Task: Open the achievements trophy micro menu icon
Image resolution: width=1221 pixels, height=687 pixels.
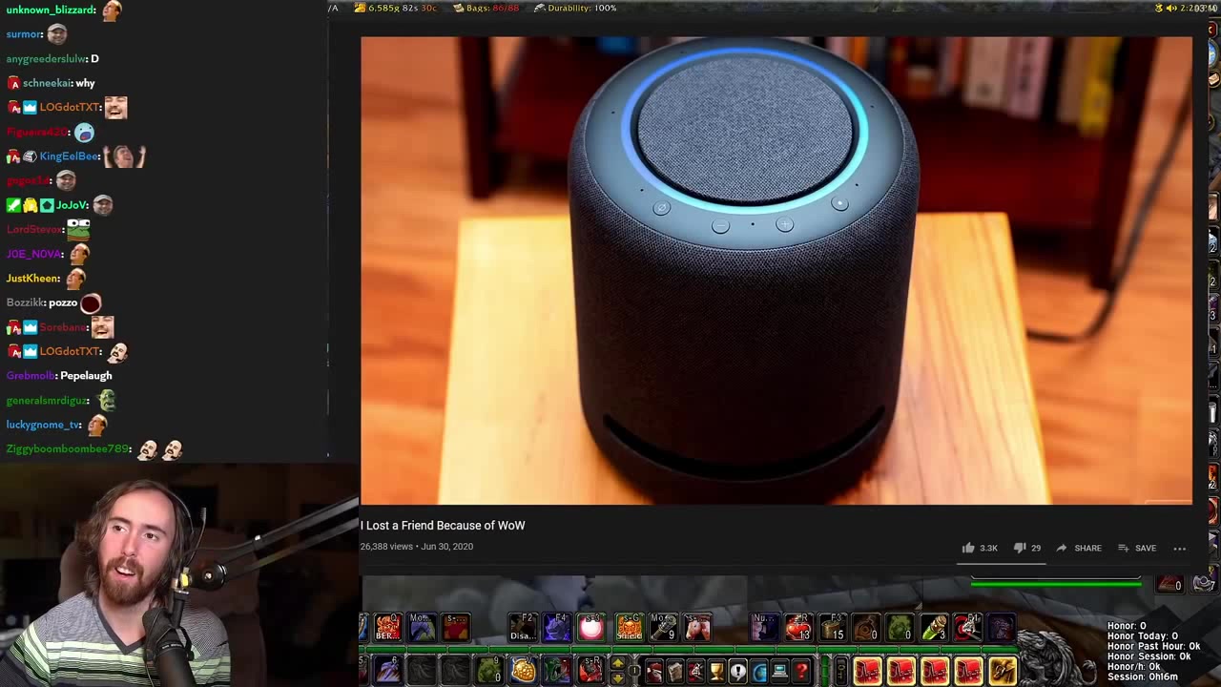Action: tap(716, 672)
